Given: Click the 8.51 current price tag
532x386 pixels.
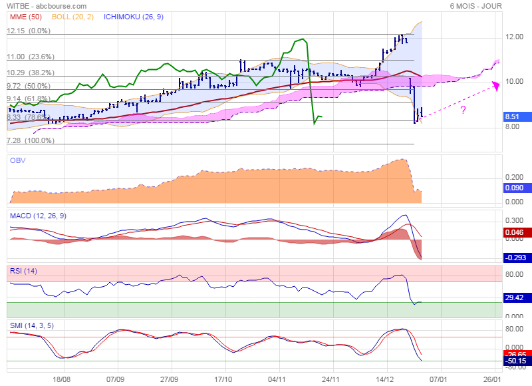Looking at the screenshot, I should click(517, 116).
